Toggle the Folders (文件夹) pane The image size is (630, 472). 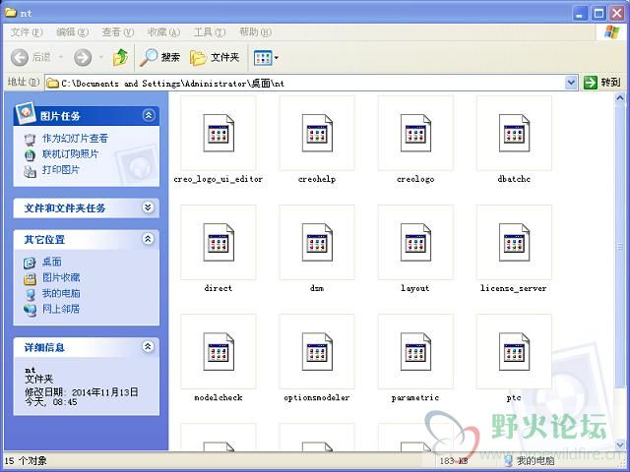[215, 58]
